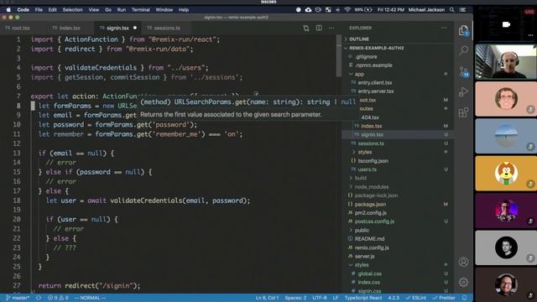Click Ln 8, Col 1 cursor position

267,298
